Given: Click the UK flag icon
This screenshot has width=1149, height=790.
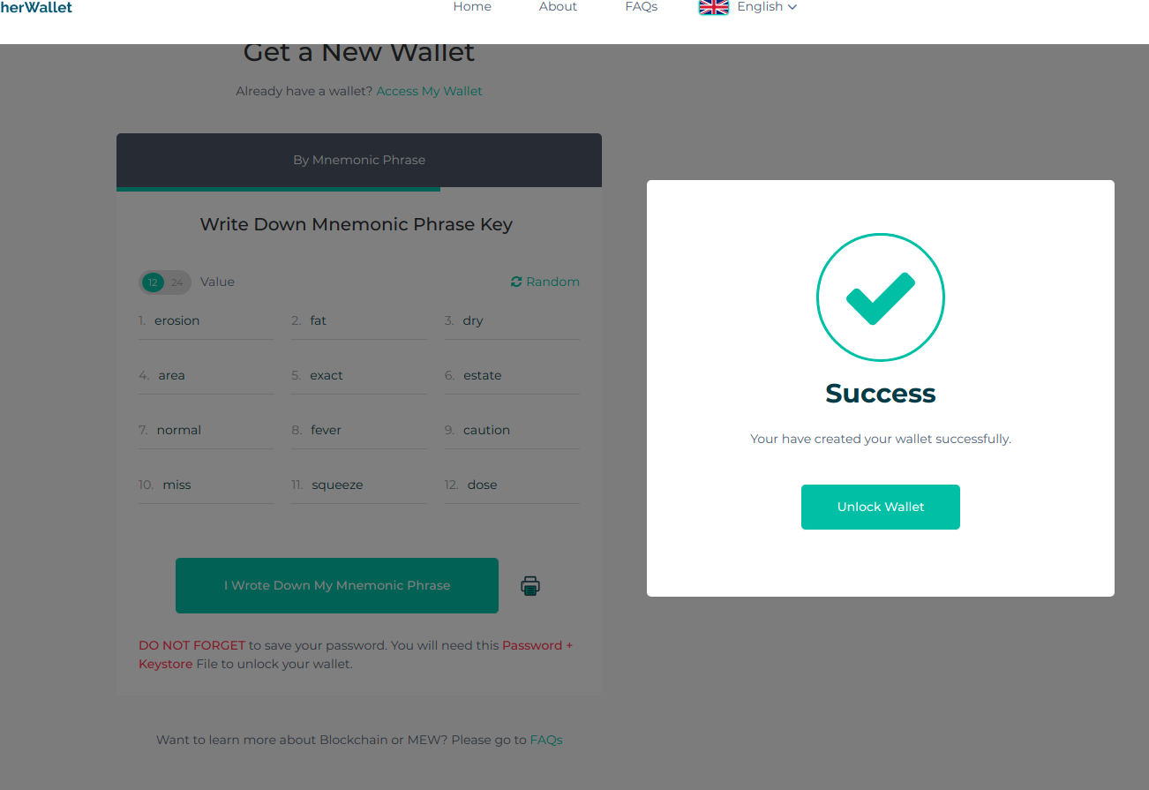Looking at the screenshot, I should point(713,7).
